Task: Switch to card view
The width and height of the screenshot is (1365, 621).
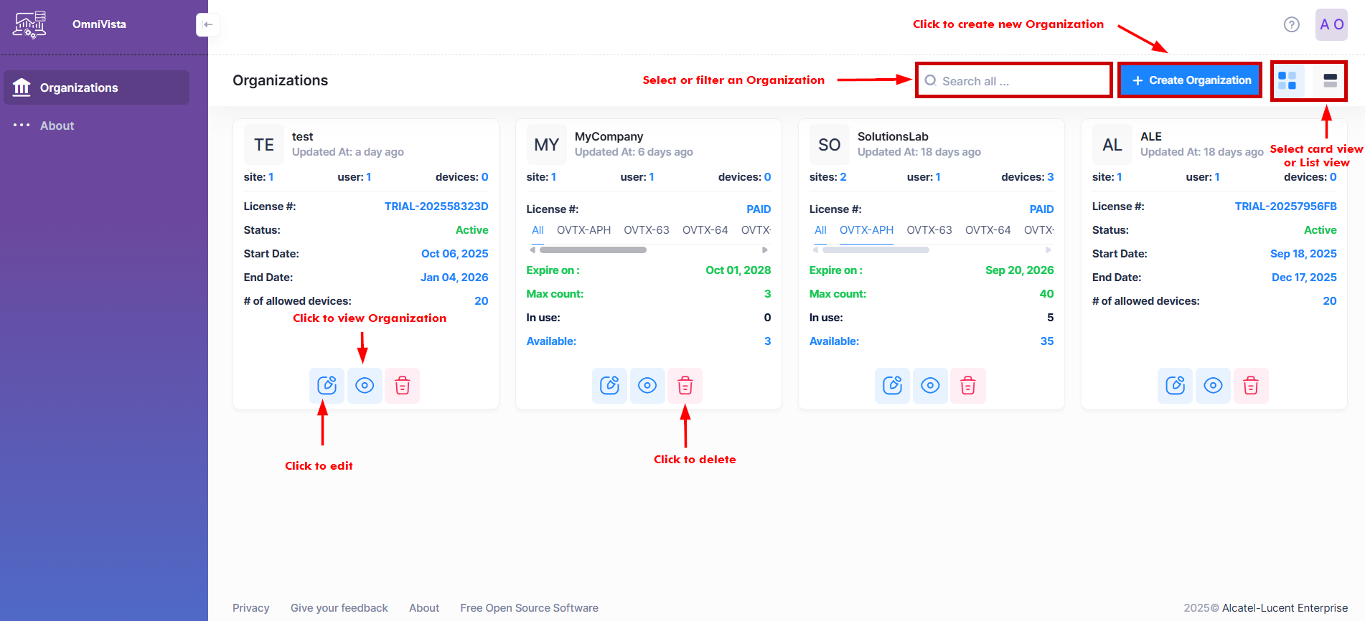Action: (x=1287, y=80)
